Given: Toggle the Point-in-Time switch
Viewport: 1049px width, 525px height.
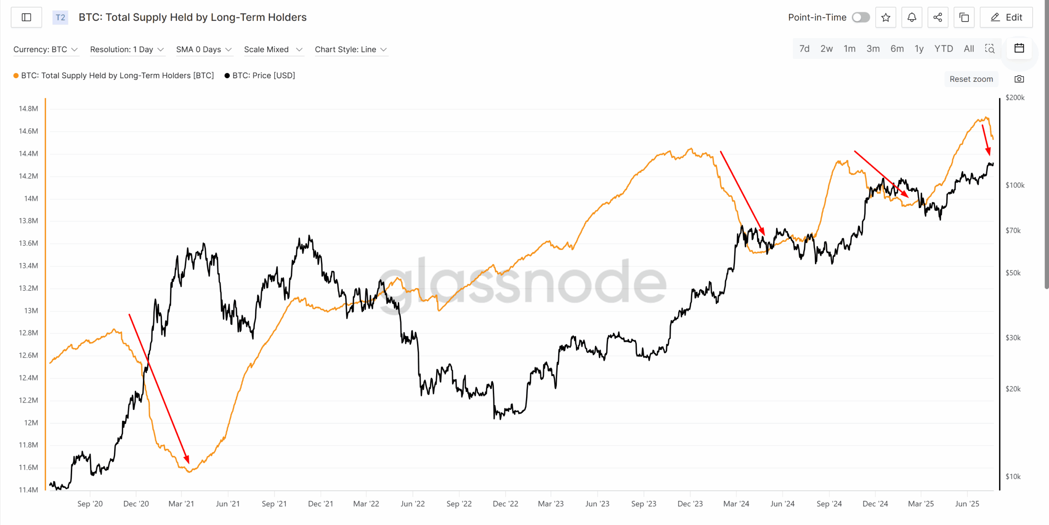Looking at the screenshot, I should click(x=861, y=17).
